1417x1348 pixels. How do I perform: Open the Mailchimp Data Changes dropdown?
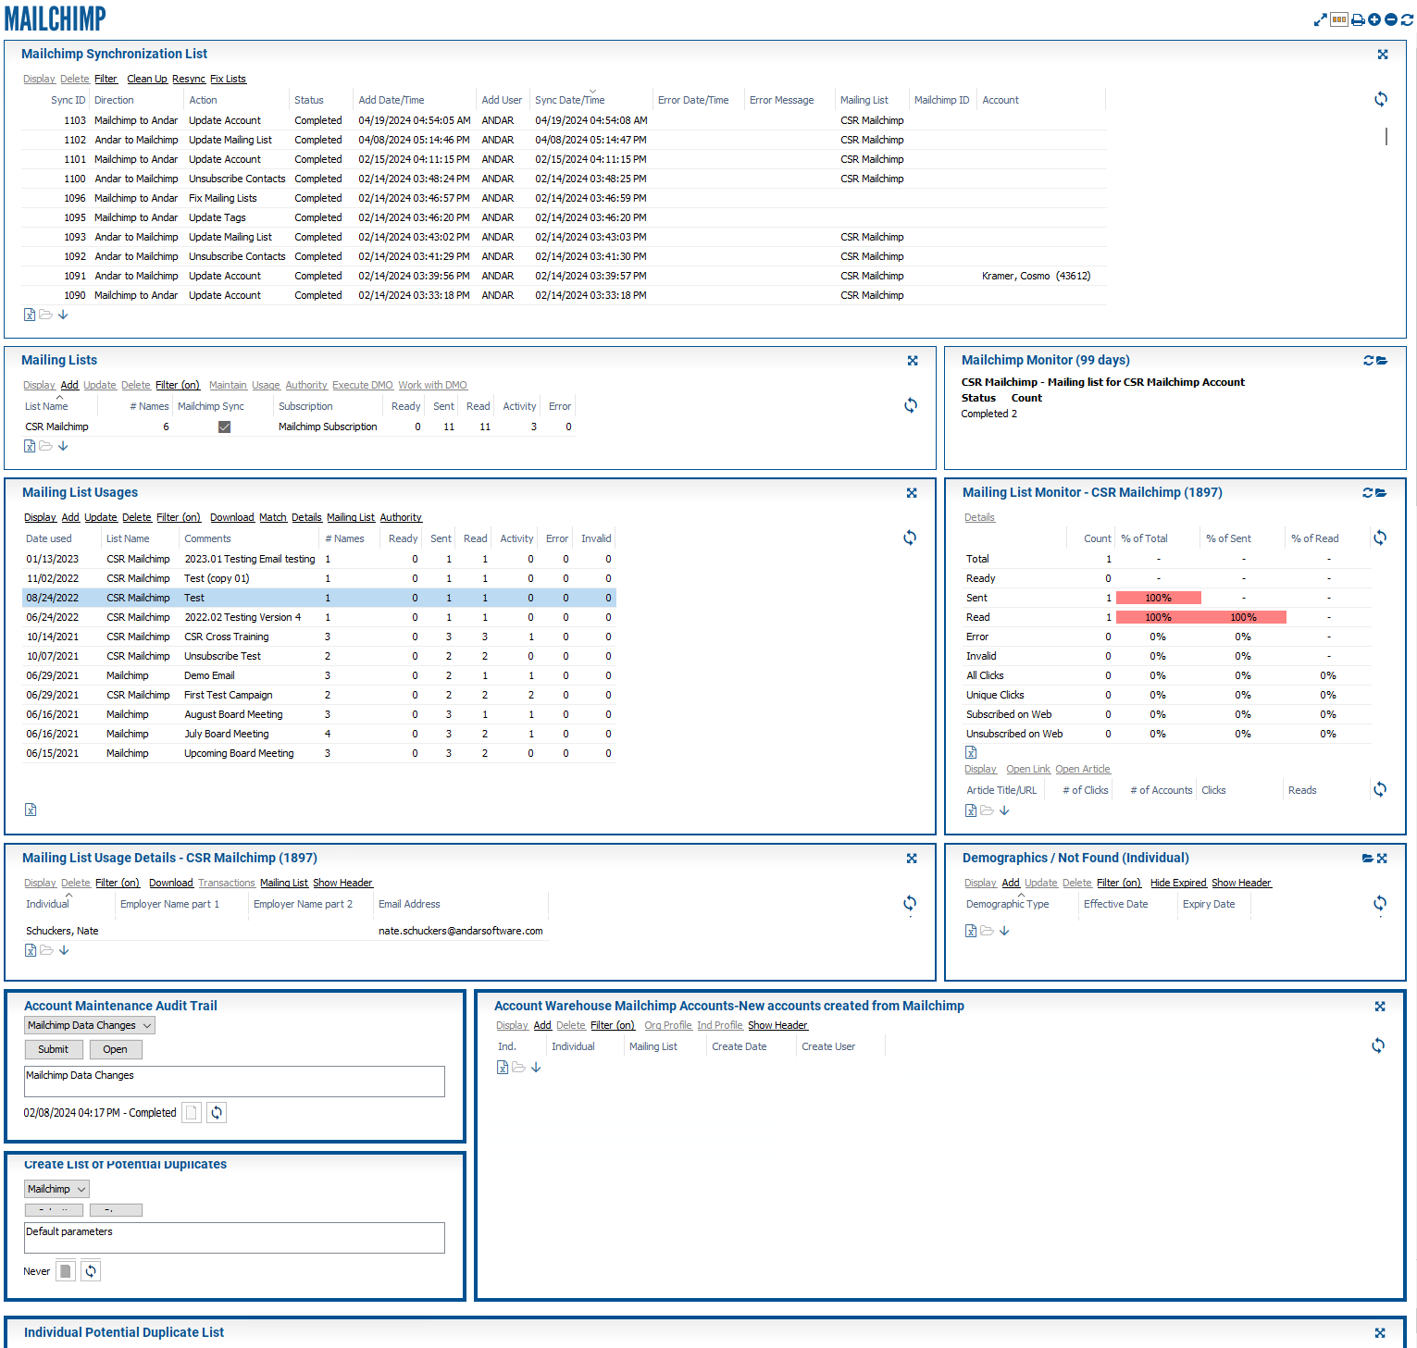click(90, 1025)
